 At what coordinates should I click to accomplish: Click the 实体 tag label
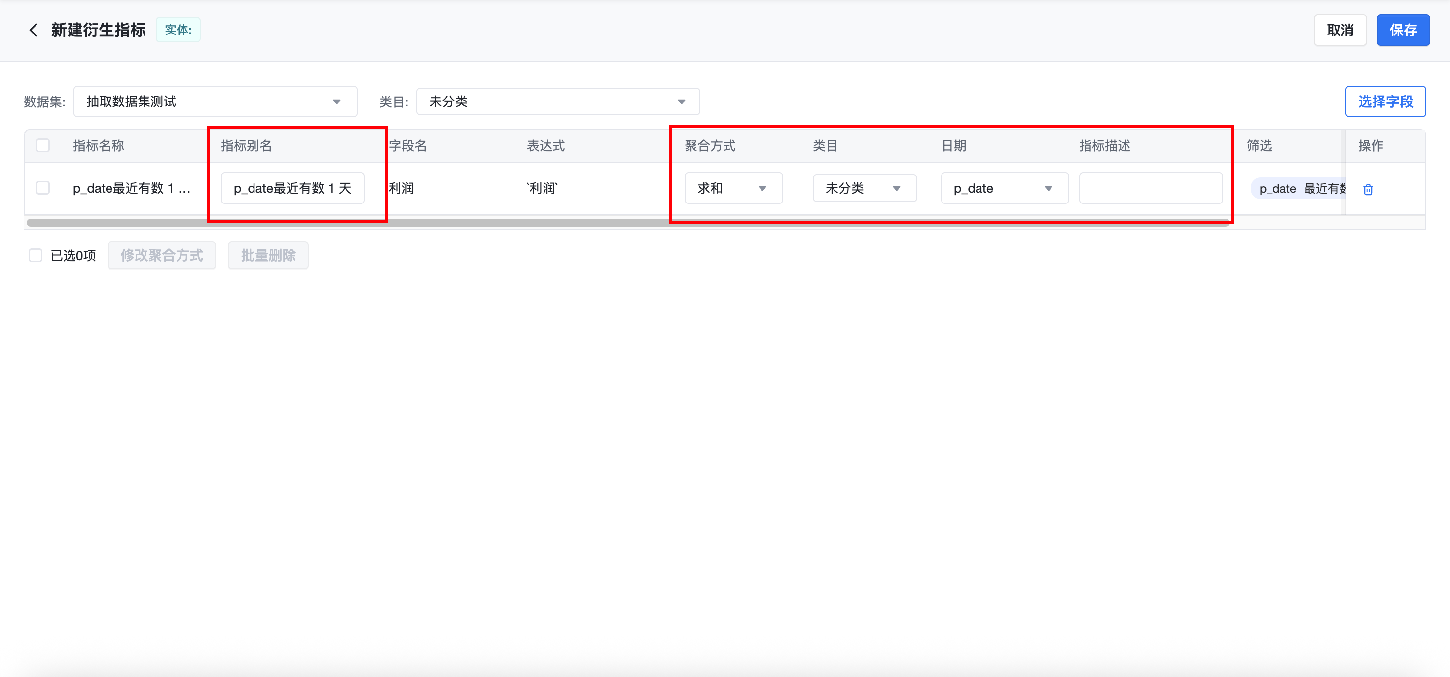pyautogui.click(x=178, y=30)
